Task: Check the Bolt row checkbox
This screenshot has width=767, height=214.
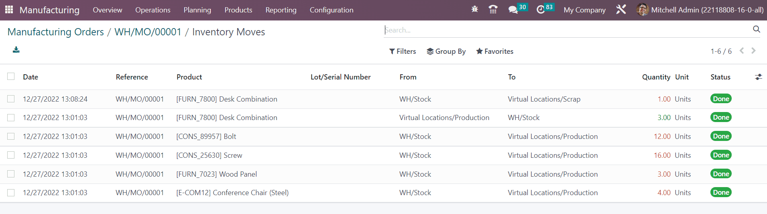Action: [11, 137]
